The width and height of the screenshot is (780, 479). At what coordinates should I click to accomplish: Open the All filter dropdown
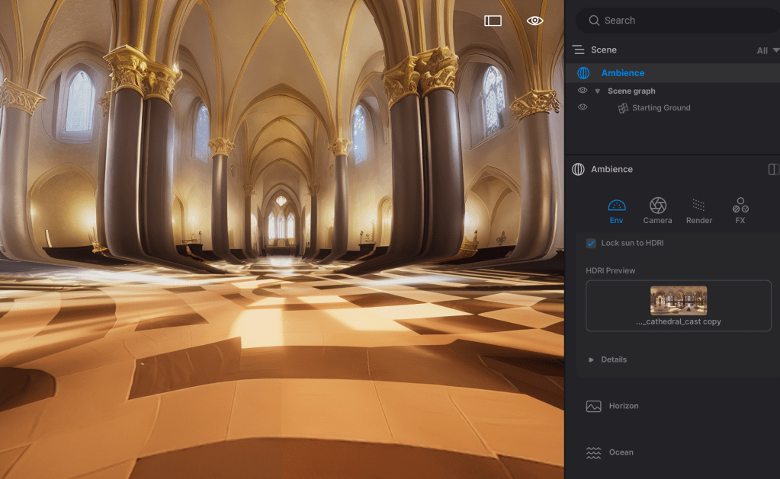(x=767, y=50)
